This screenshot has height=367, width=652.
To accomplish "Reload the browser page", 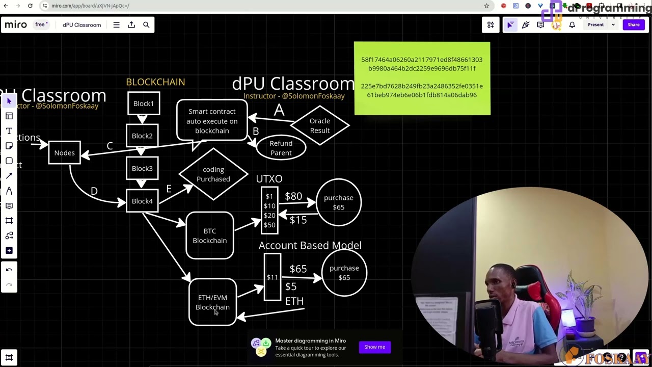I will click(x=30, y=6).
